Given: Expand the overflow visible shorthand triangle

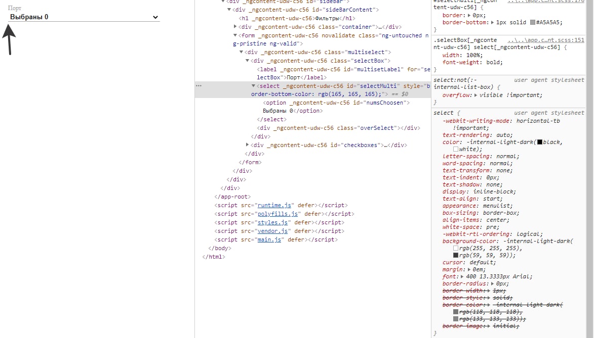Looking at the screenshot, I should [476, 95].
